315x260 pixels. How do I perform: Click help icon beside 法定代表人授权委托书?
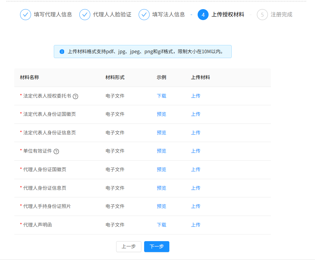click(x=76, y=96)
